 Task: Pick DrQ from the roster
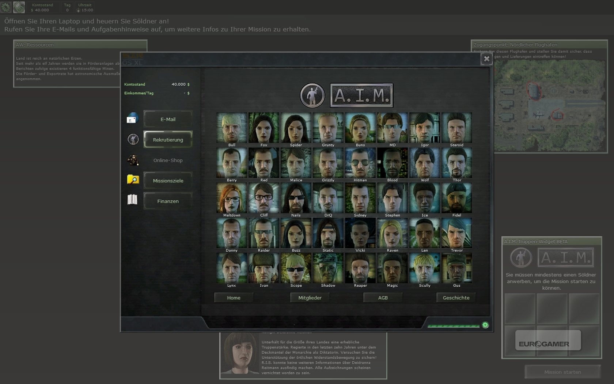tap(328, 198)
